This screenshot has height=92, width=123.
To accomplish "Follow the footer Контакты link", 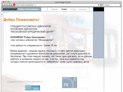I will coord(37,82).
